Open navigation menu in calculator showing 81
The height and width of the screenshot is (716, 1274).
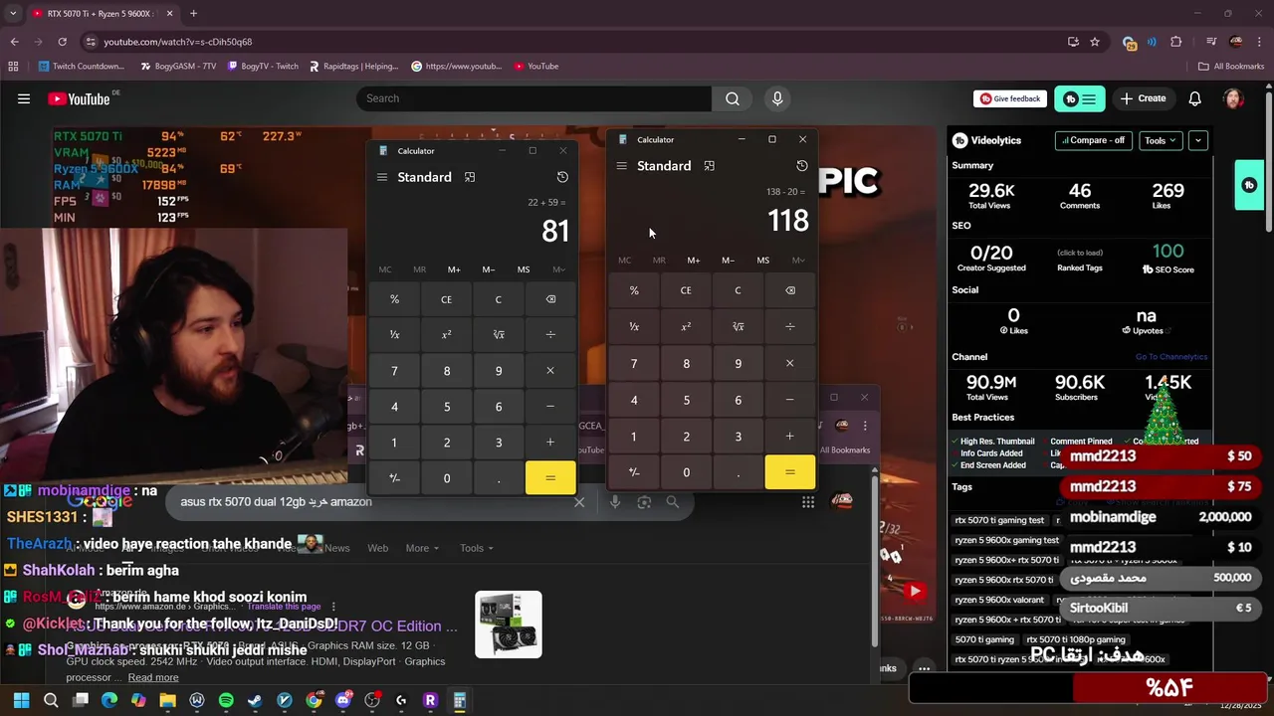point(381,177)
